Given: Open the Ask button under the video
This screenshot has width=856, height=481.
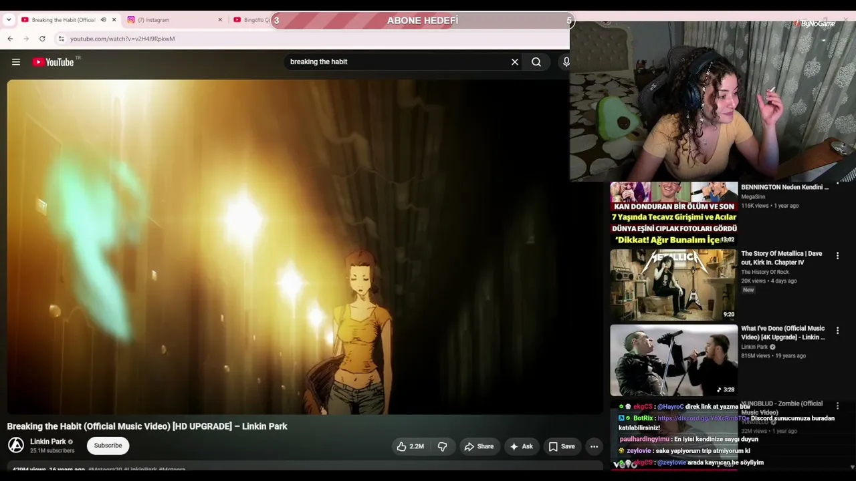Looking at the screenshot, I should tap(522, 446).
